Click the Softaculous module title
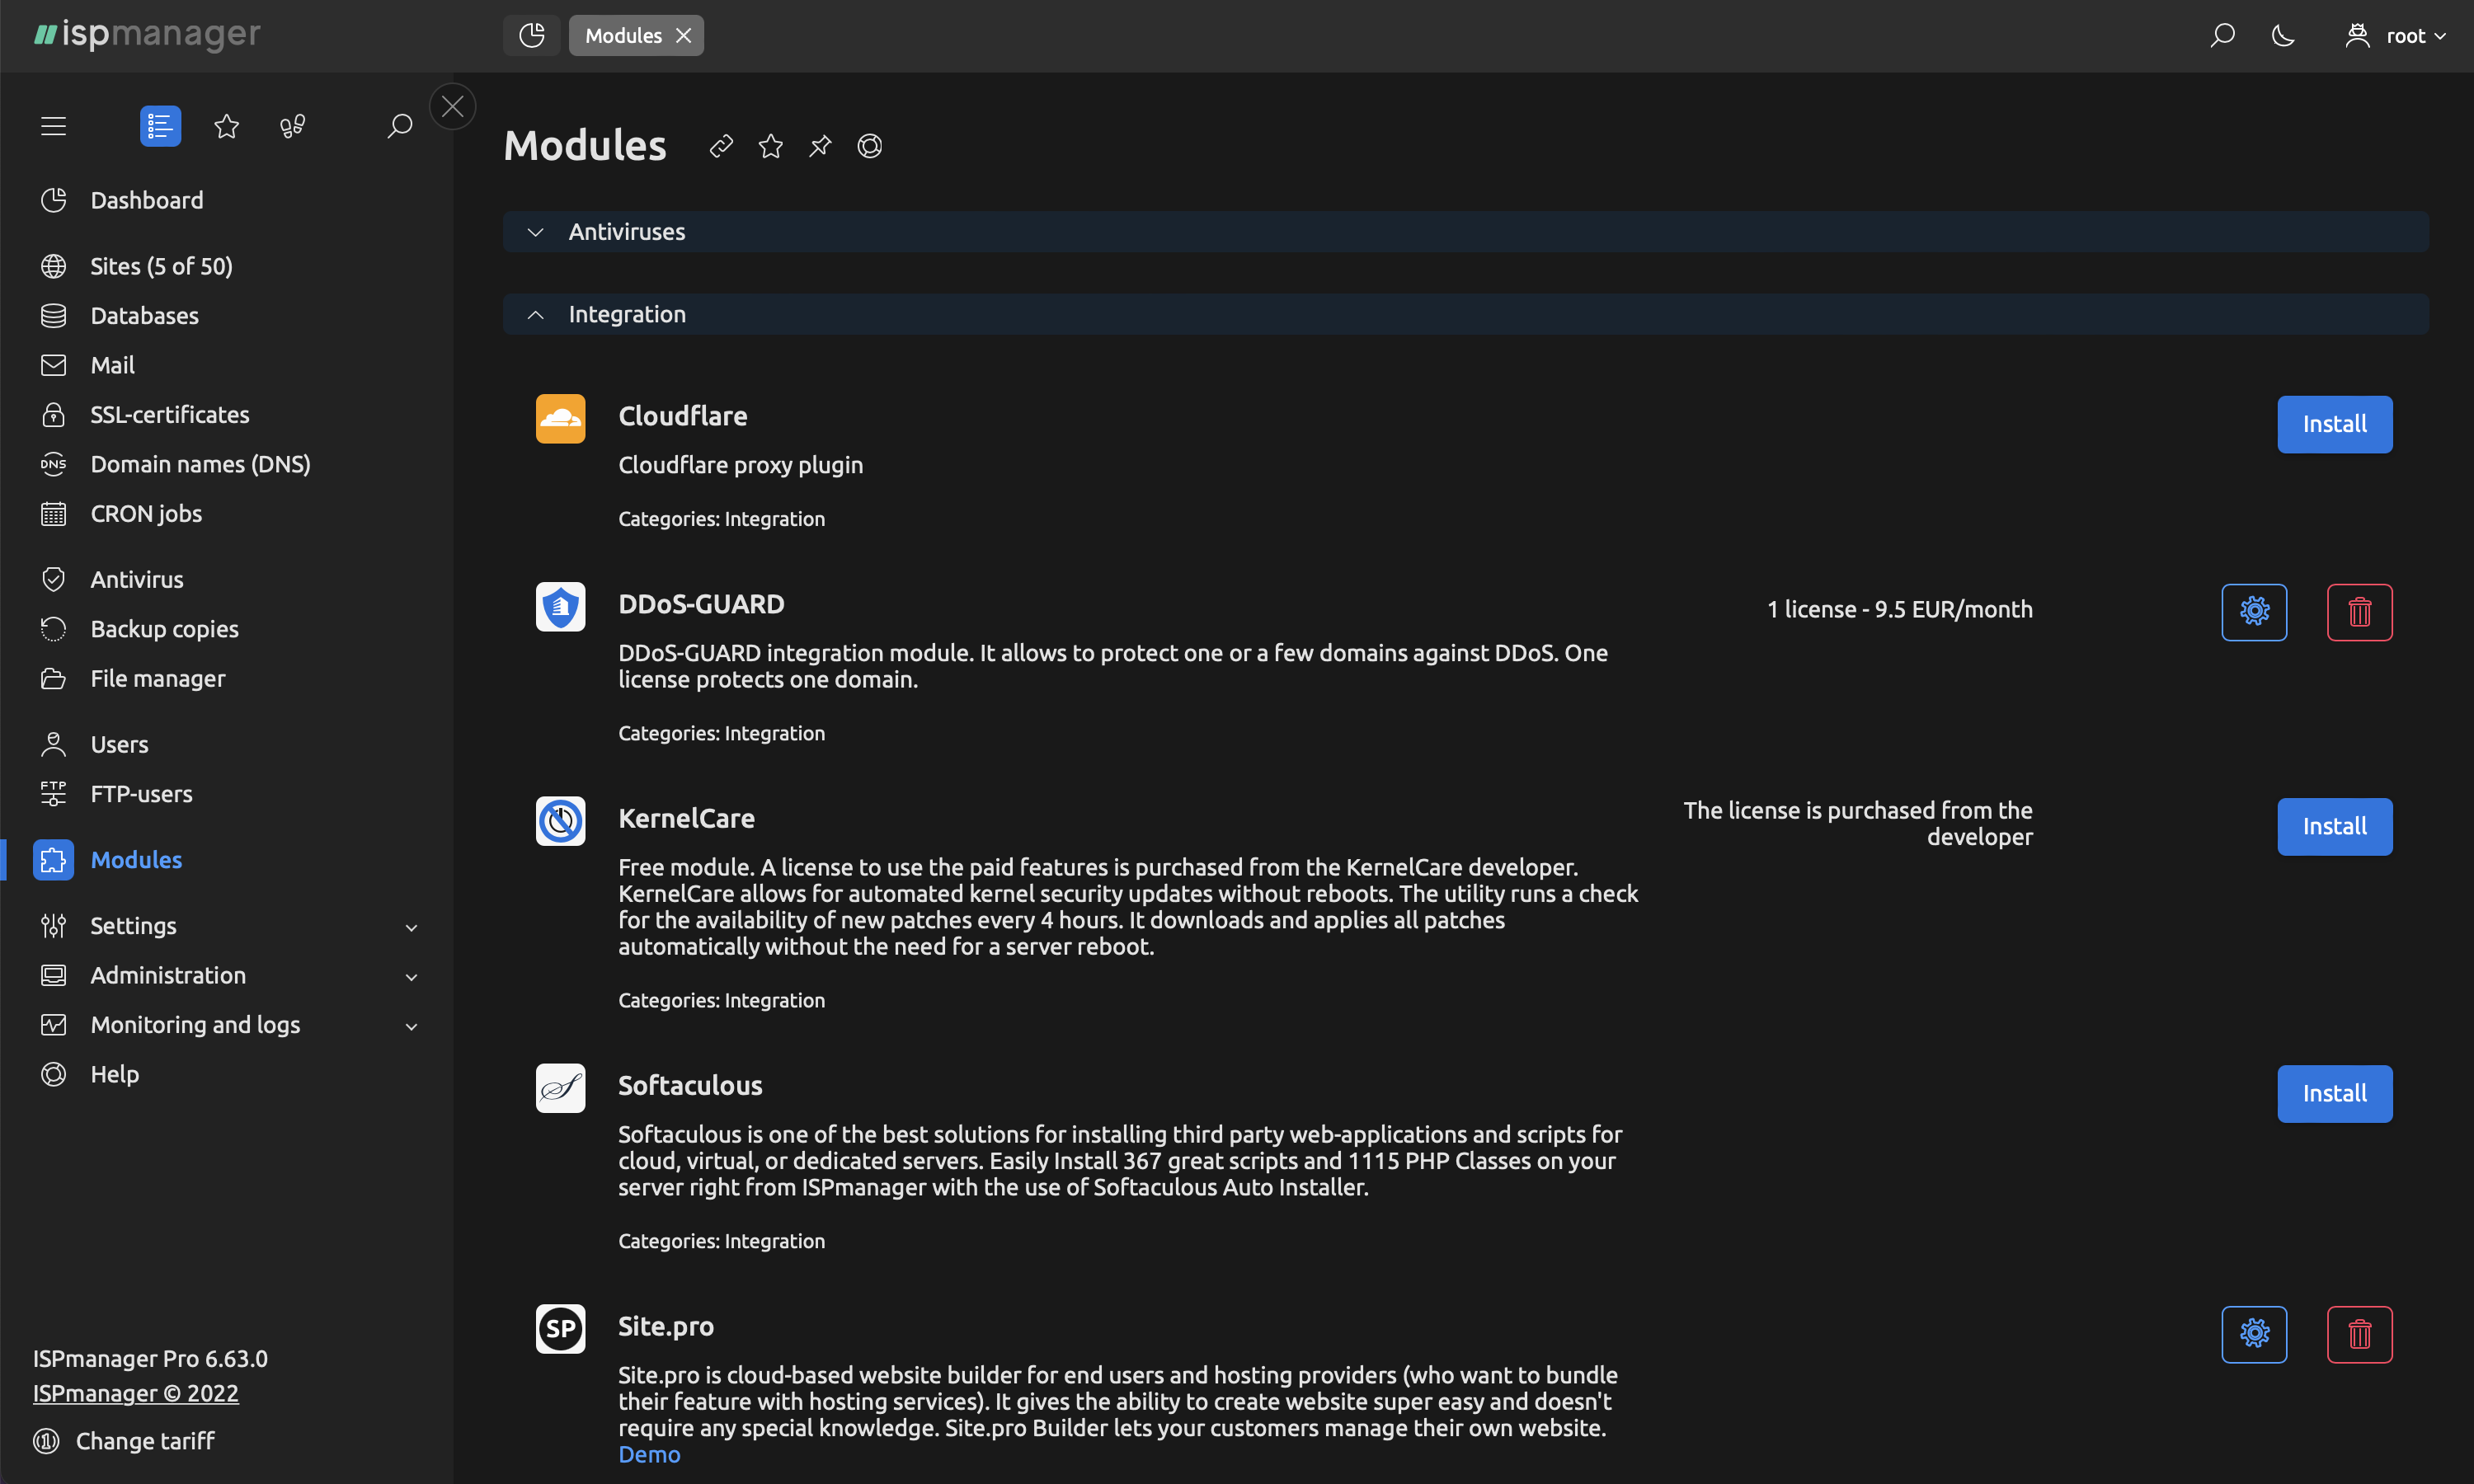 pos(690,1085)
